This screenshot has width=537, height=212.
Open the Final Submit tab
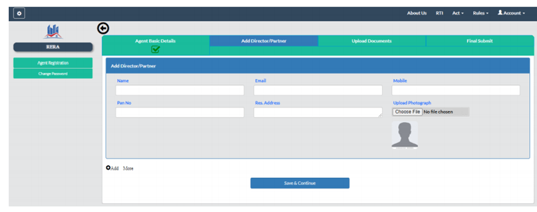pyautogui.click(x=479, y=41)
